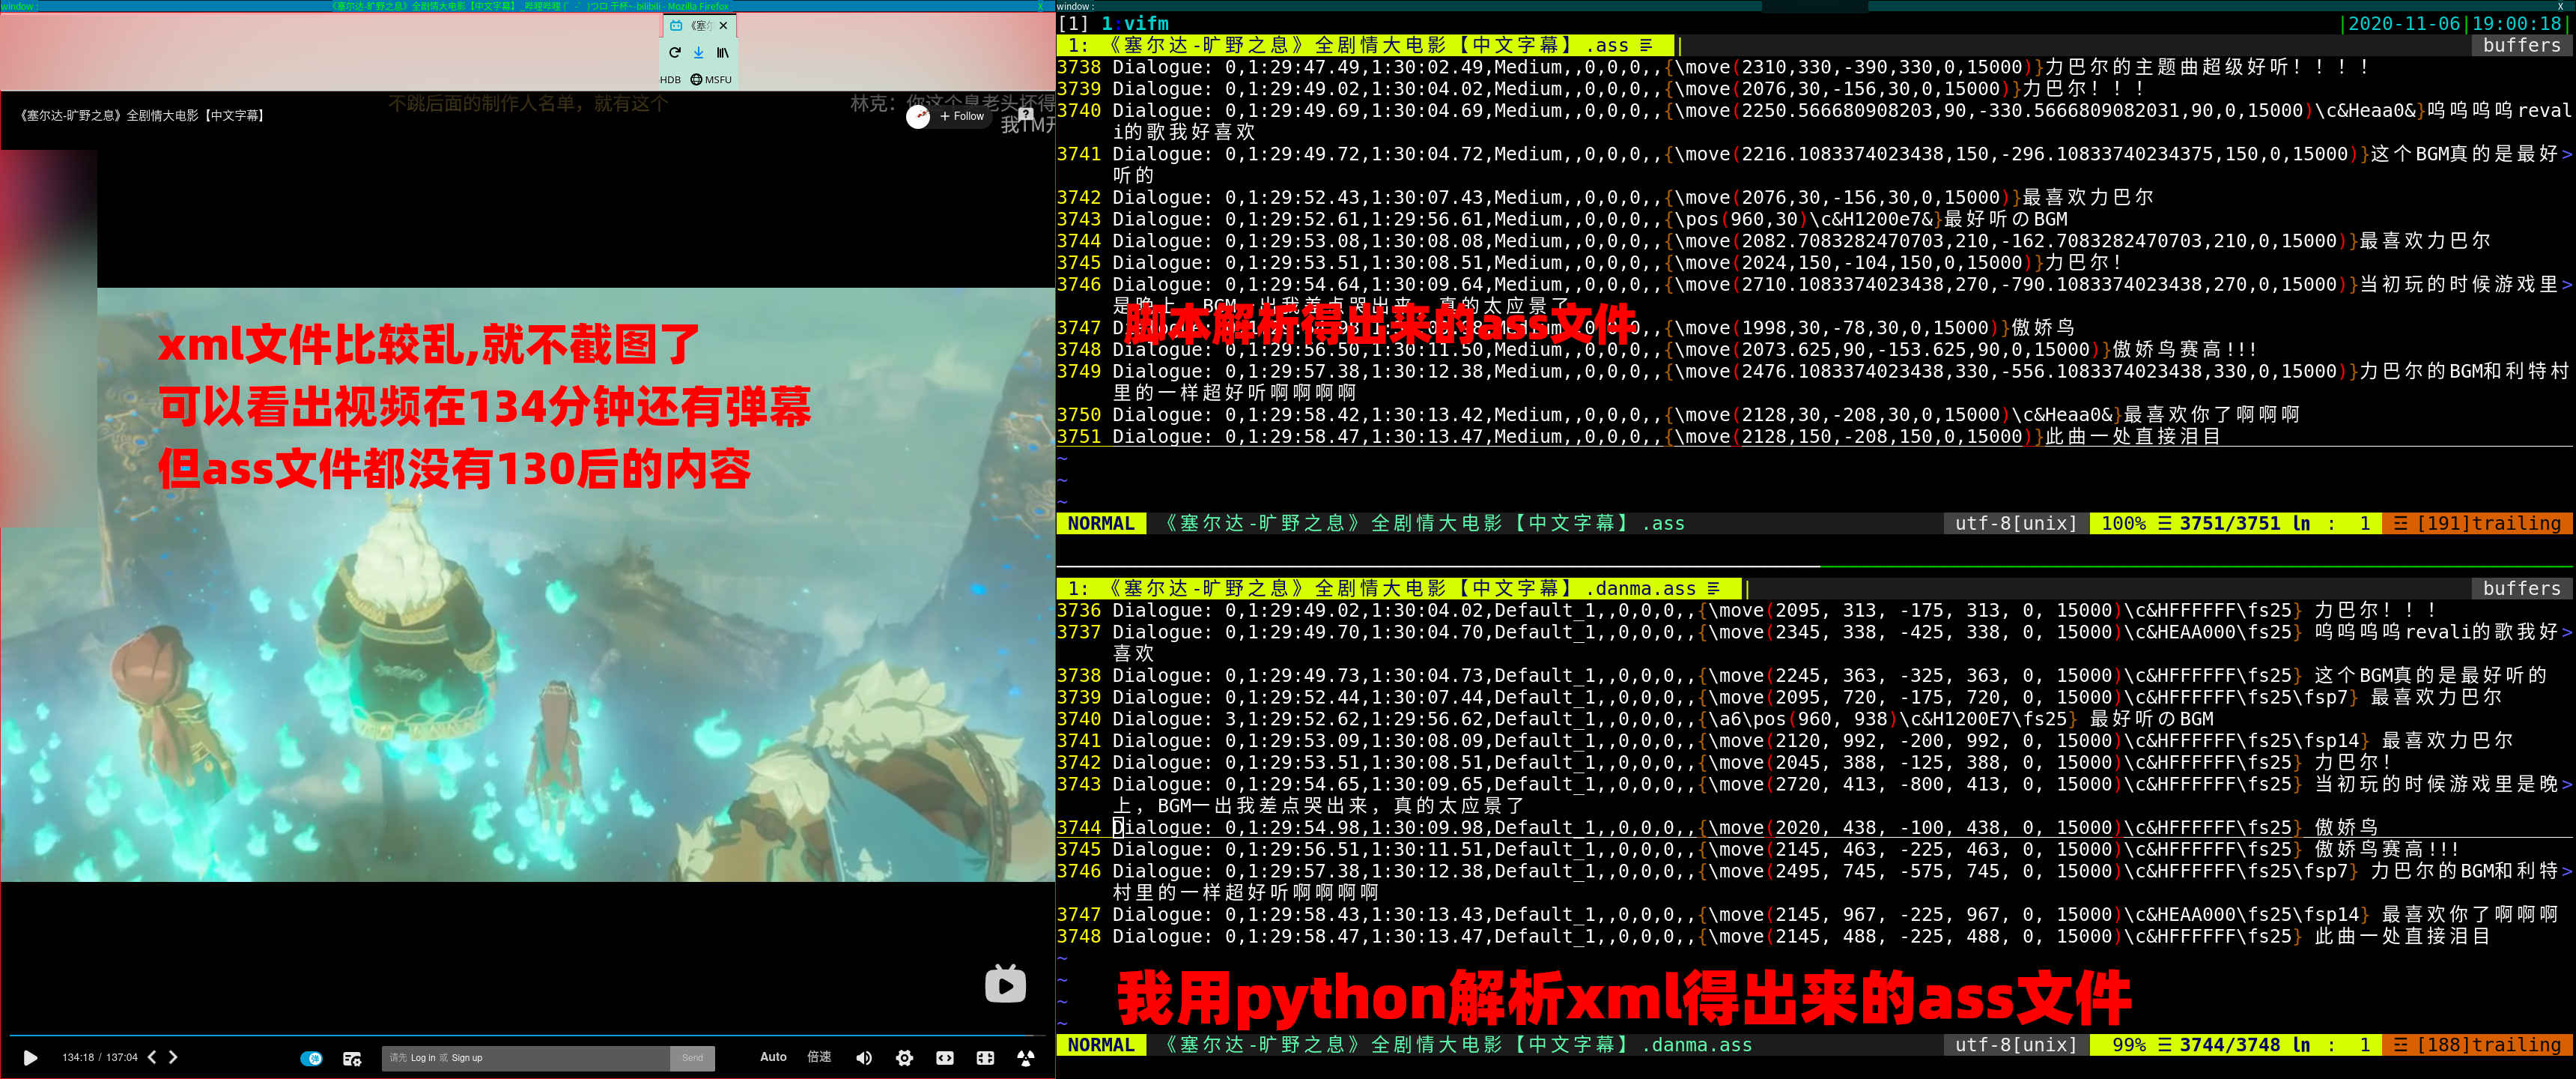
Task: Click utf-8[unix] in top status line
Action: [2016, 524]
